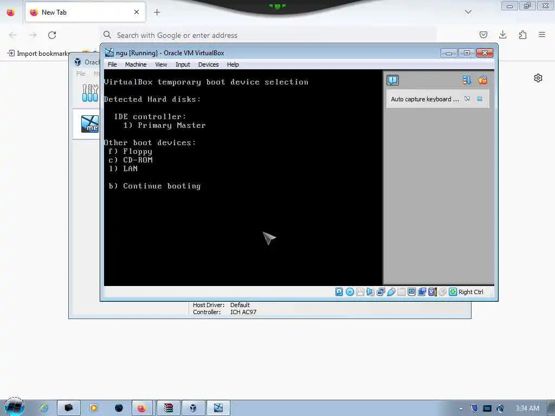Screen dimensions: 555x416
Task: Click the network adapters status icon
Action: 381,292
